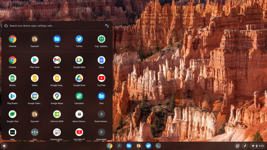Open Files next to Calculator in grid
The height and width of the screenshot is (150, 267).
101,96
